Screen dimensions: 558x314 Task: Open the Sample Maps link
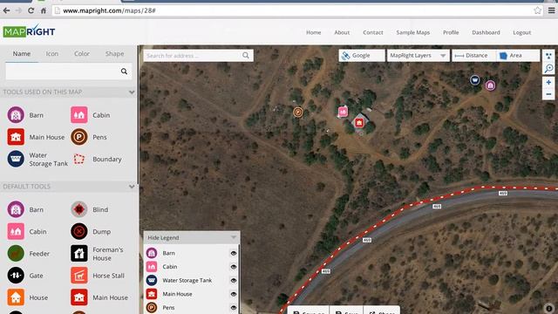click(x=413, y=32)
